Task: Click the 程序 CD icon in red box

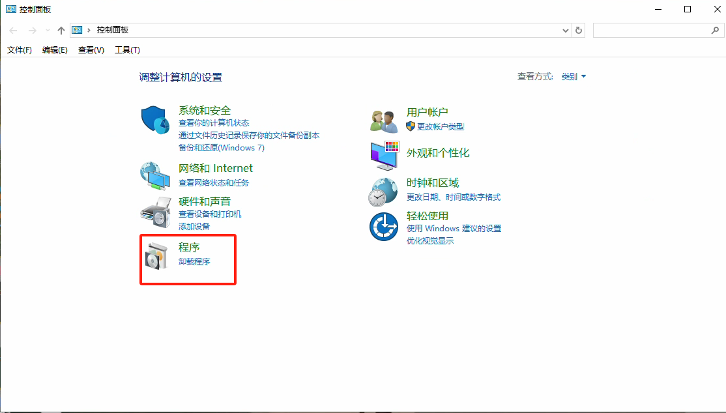Action: tap(154, 255)
